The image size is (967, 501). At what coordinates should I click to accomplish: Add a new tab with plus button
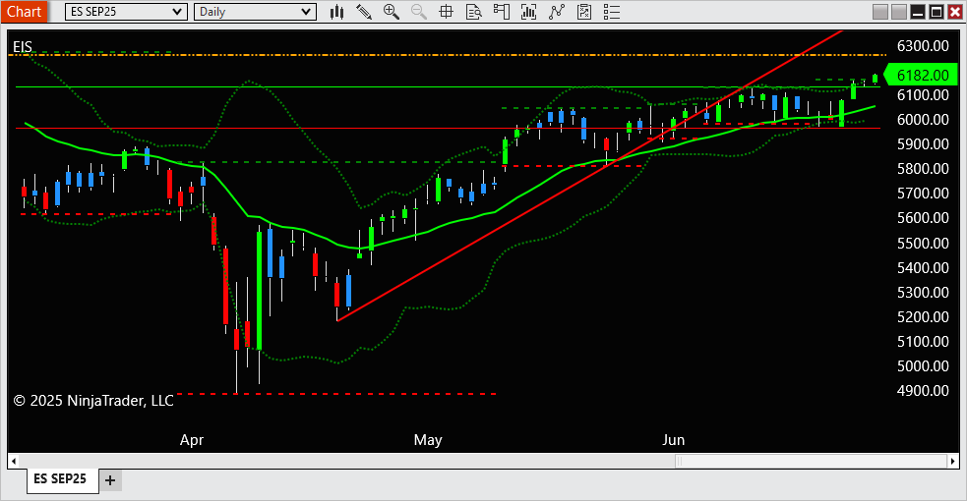(x=110, y=480)
